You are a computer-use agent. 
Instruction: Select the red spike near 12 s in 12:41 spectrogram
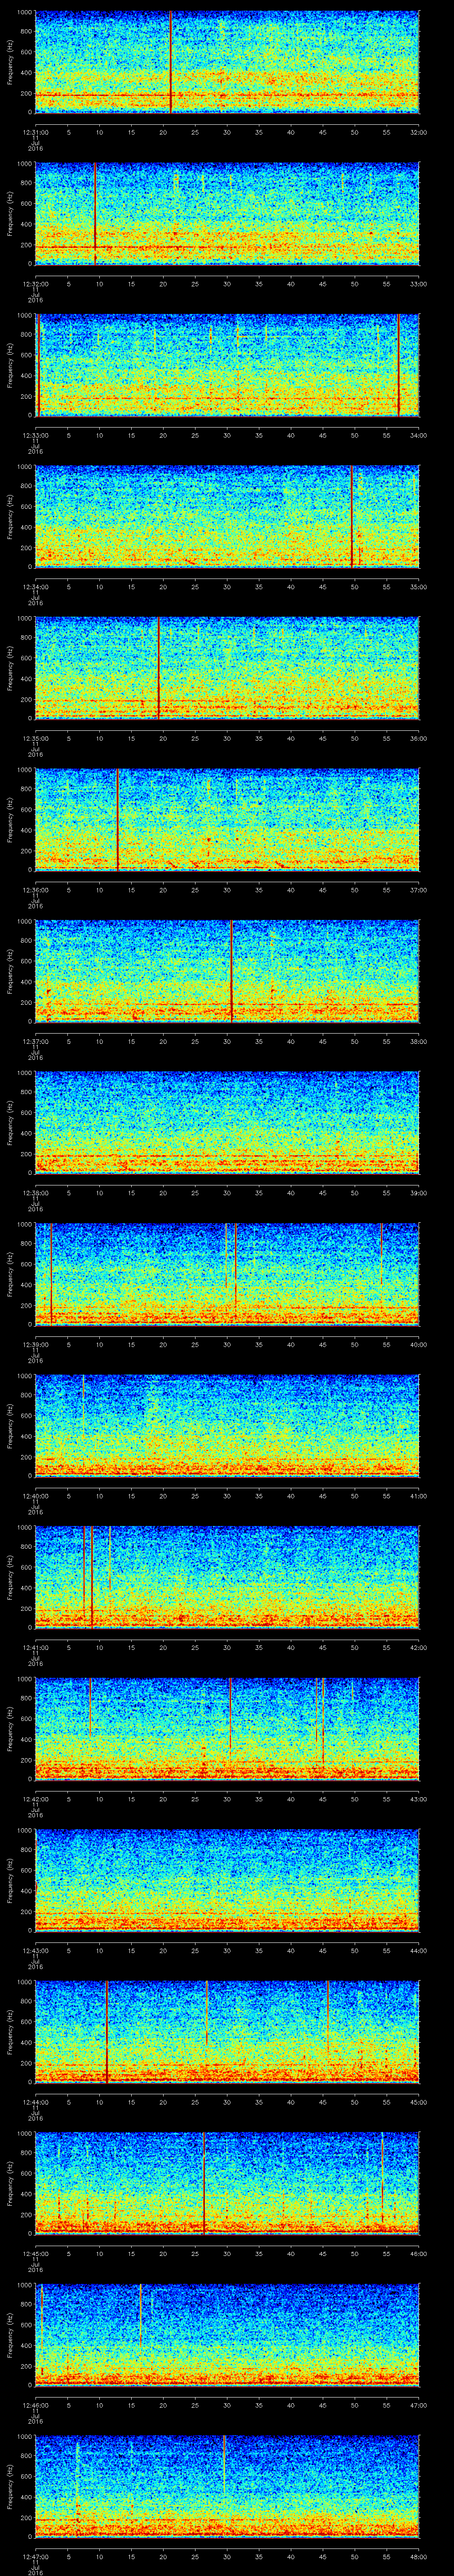[x=110, y=1557]
